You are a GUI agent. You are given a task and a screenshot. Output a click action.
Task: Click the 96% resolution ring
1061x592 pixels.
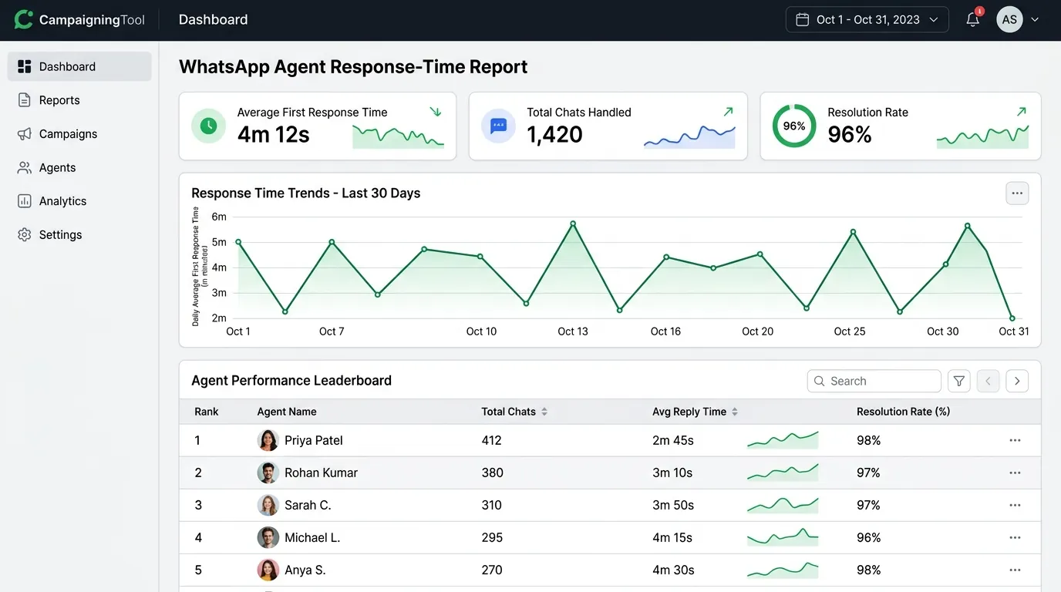click(x=794, y=126)
